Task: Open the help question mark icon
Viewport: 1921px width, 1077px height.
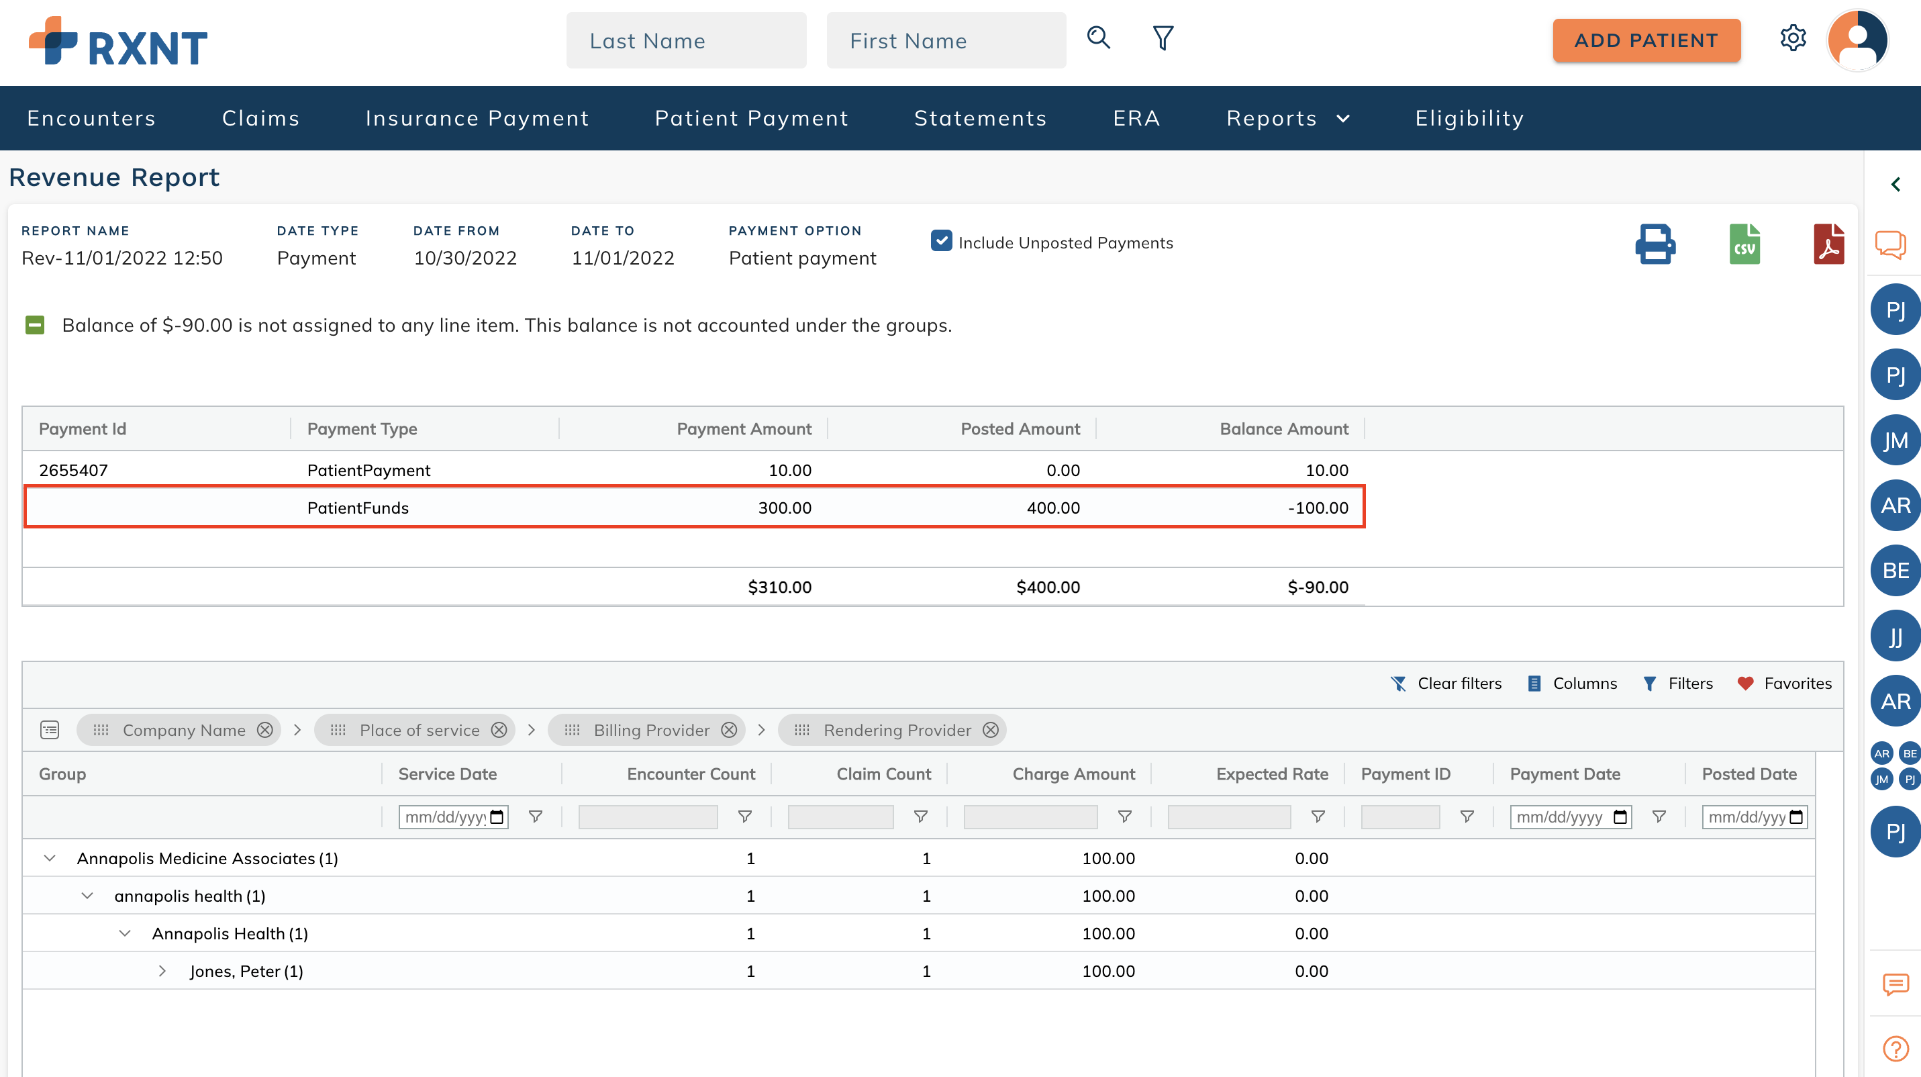Action: (x=1895, y=1049)
